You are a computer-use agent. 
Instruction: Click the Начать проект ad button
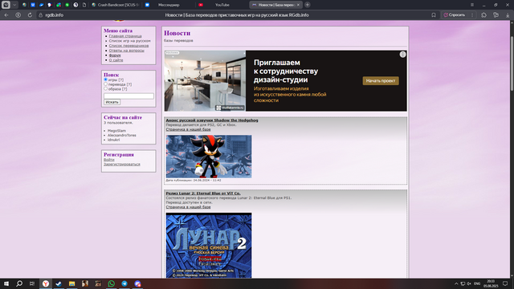pyautogui.click(x=381, y=80)
